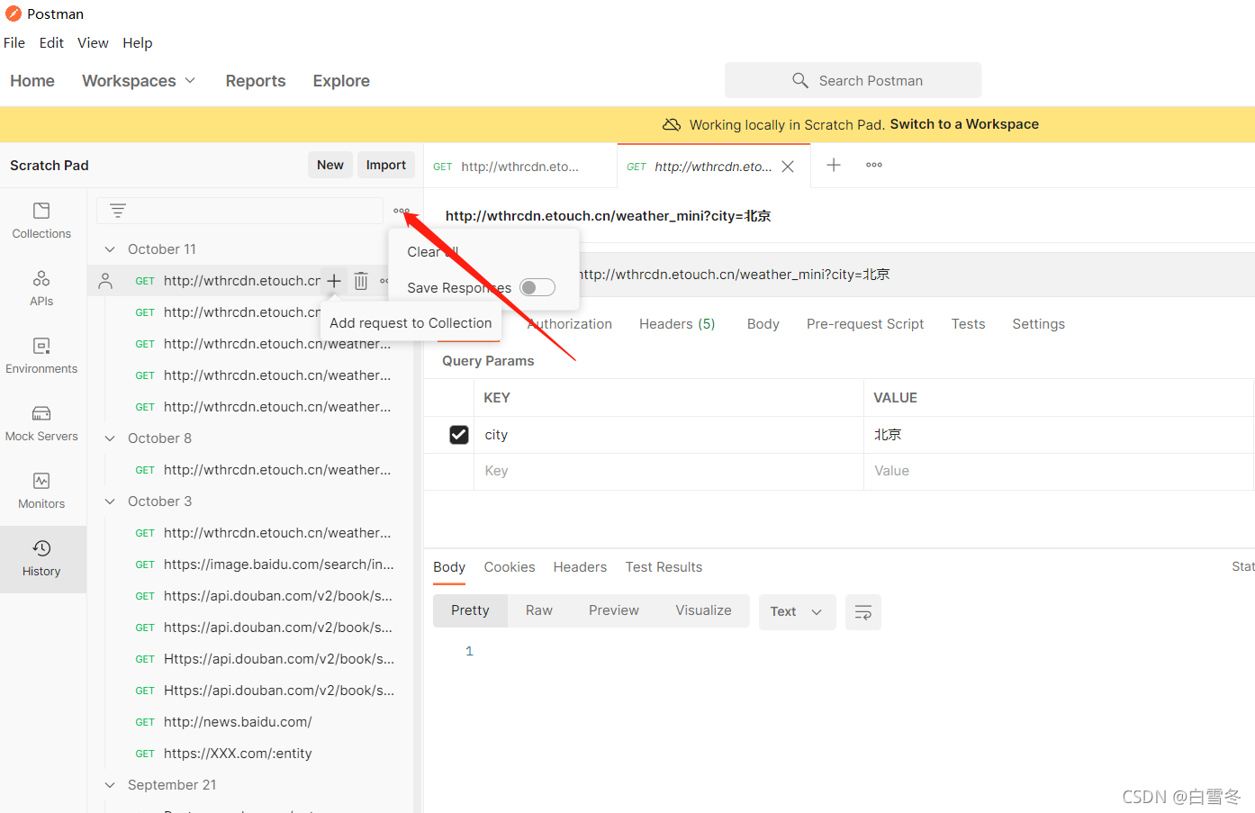This screenshot has width=1255, height=813.
Task: Open the Monitors sidebar panel
Action: click(41, 491)
